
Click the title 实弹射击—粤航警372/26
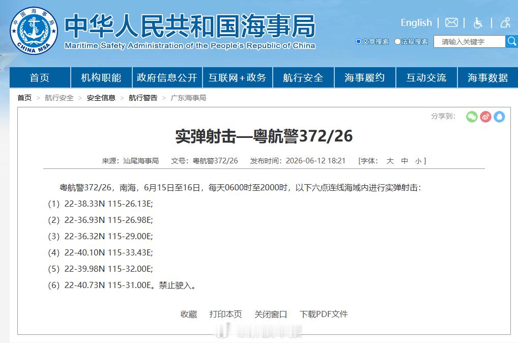pos(264,136)
